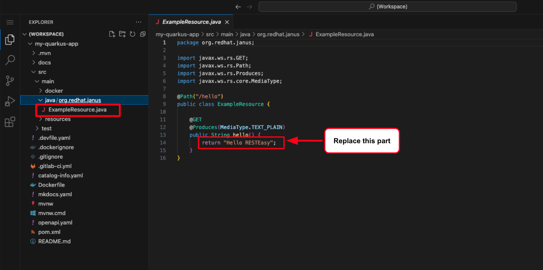Screen dimensions: 543x270
Task: Collapse the java/org.redhat.janus folder
Action: tap(40, 100)
